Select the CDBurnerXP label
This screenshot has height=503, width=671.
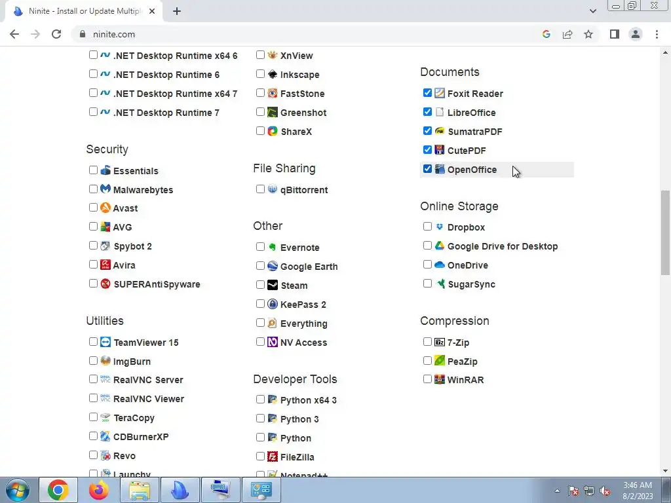(141, 437)
